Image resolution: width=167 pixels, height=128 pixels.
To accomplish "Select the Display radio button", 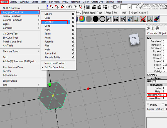I will click(148, 105).
